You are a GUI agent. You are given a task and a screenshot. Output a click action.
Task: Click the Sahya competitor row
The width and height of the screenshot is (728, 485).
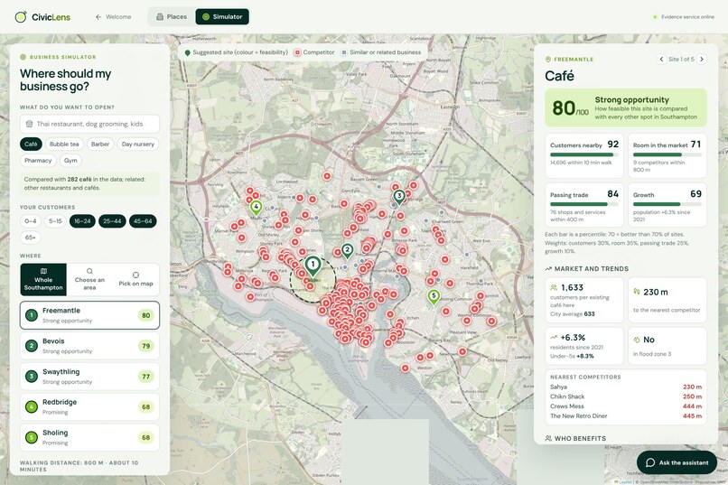click(x=626, y=387)
